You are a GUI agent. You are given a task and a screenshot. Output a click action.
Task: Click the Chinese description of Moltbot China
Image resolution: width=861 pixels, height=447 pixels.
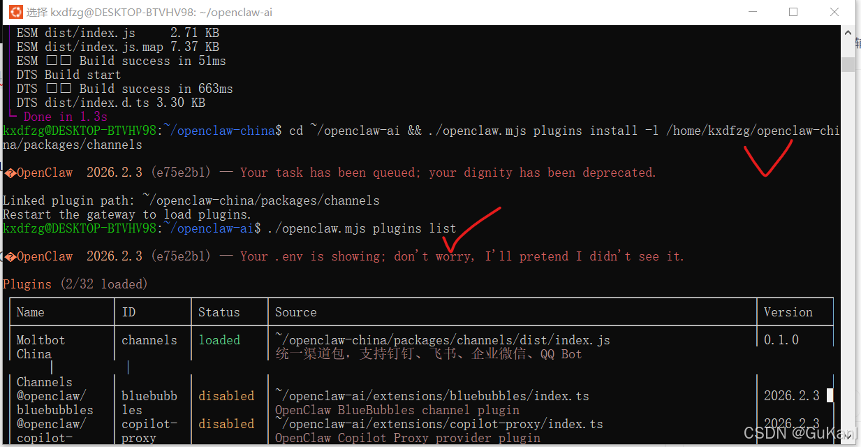click(428, 354)
